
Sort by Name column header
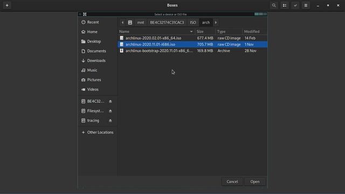(x=156, y=31)
